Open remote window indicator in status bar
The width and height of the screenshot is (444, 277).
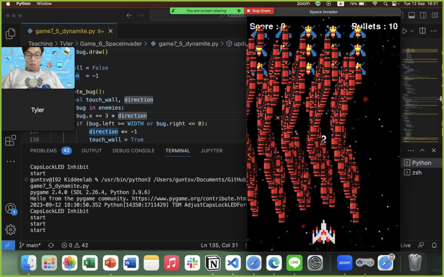pos(8,245)
